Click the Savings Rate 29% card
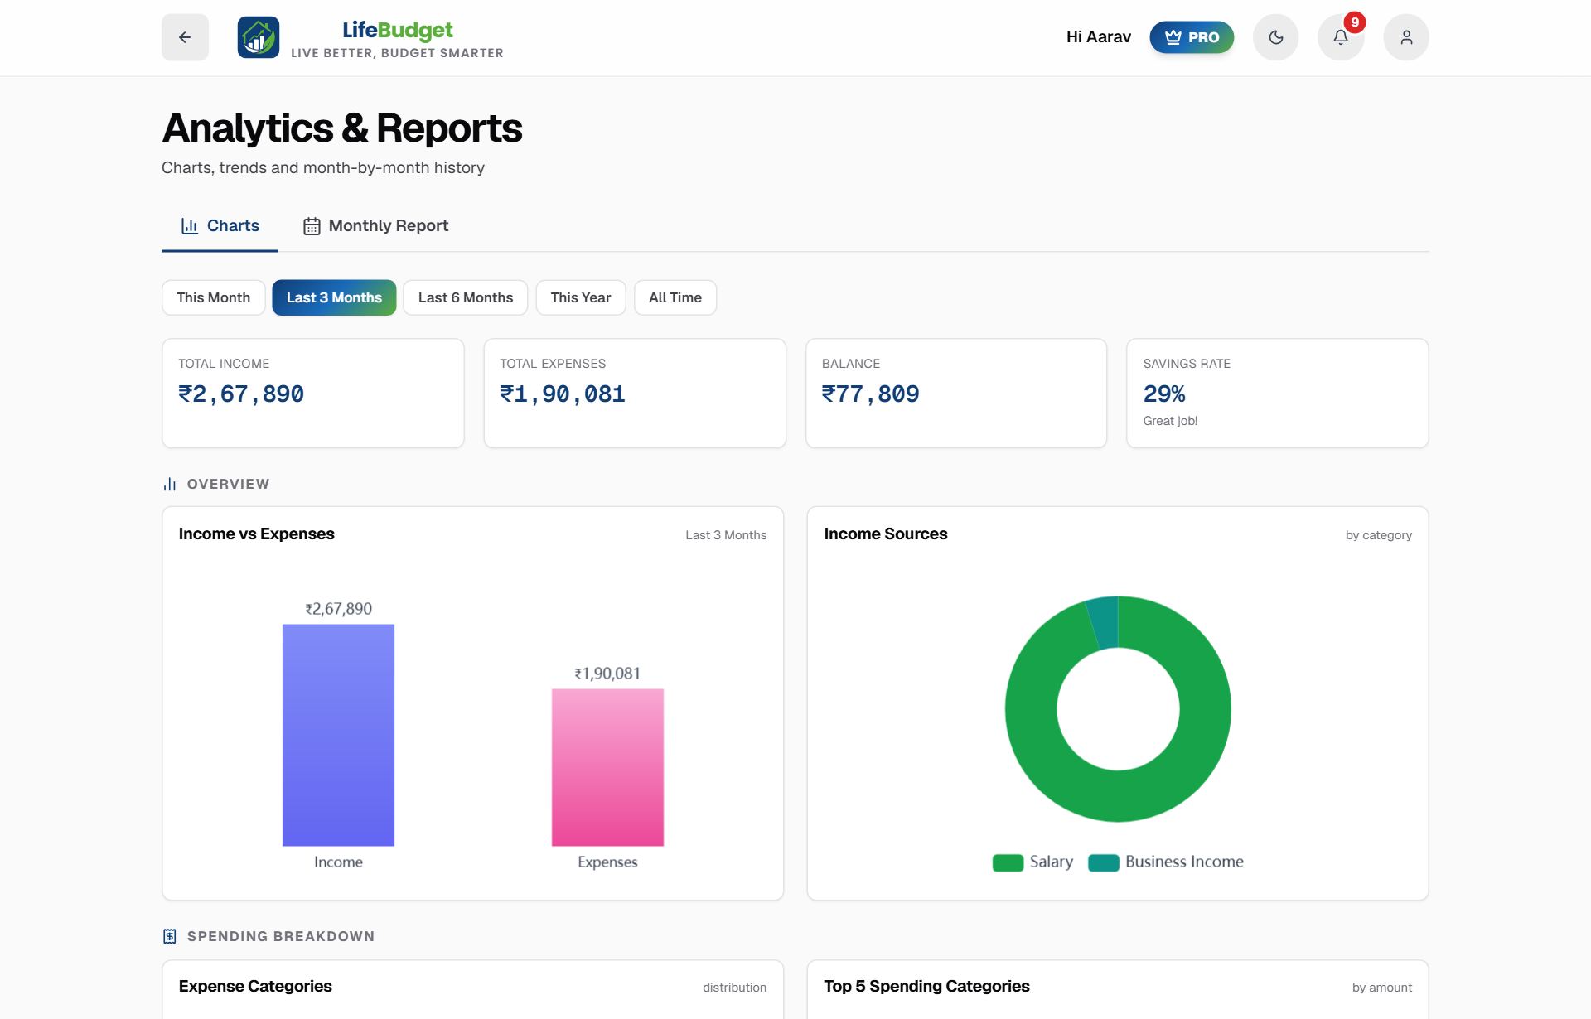 pyautogui.click(x=1278, y=393)
